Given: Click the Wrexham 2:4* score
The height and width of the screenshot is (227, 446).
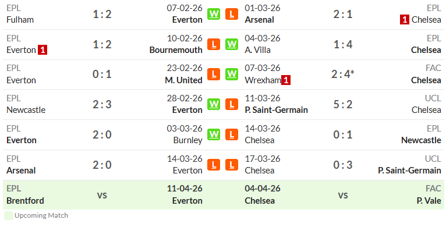Looking at the screenshot, I should [343, 75].
